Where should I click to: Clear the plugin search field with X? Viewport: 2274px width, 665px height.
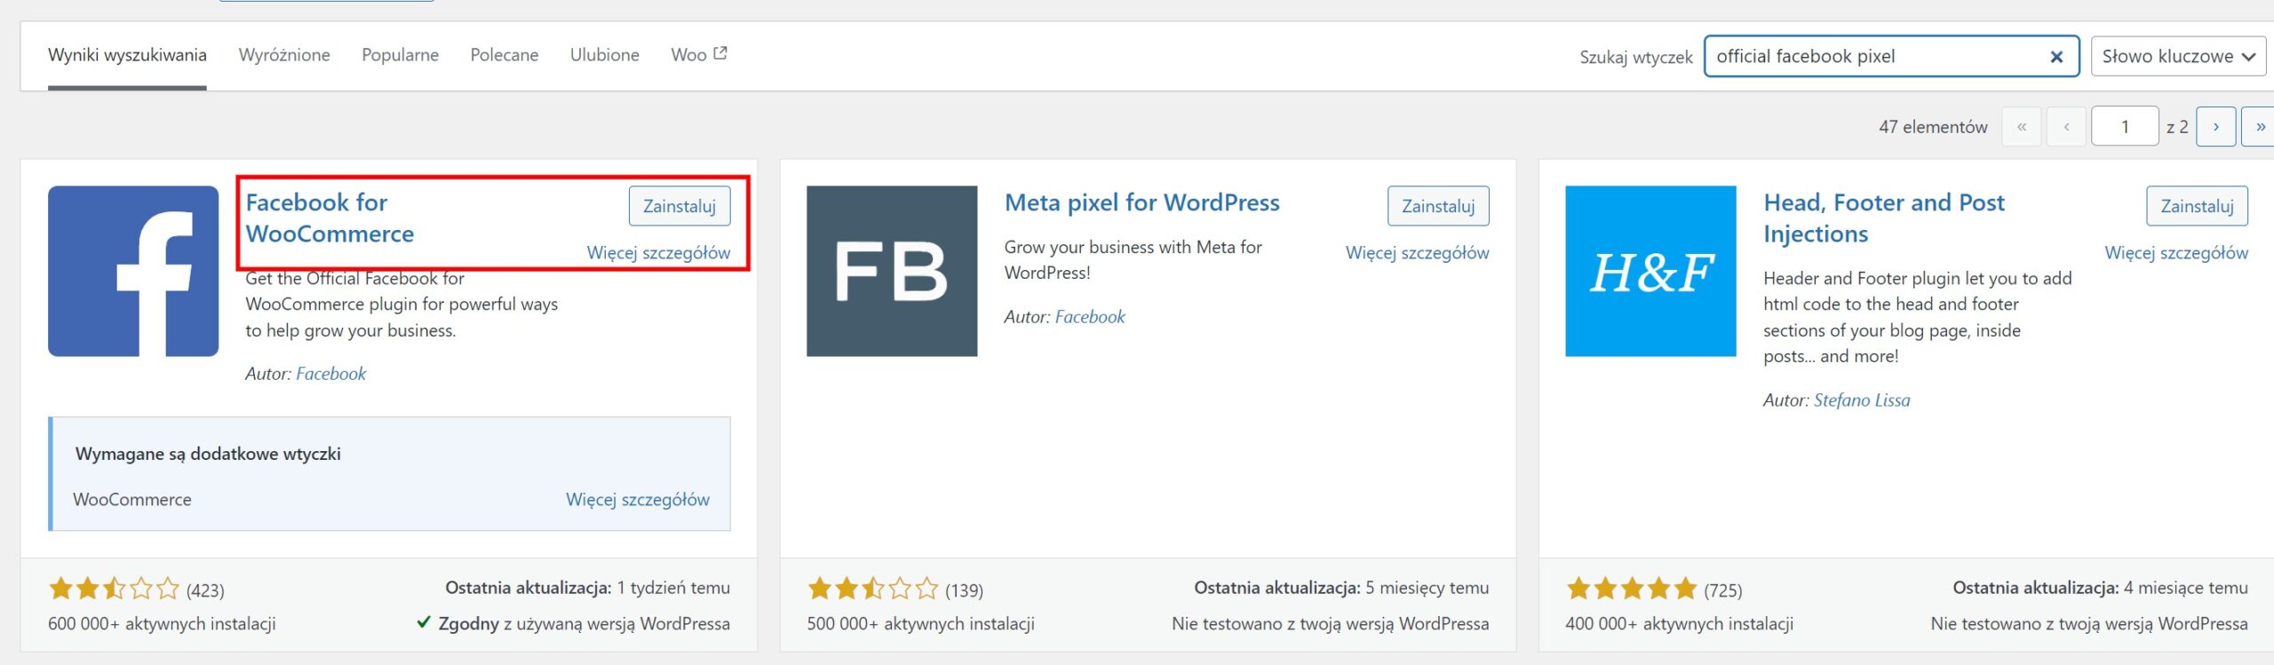tap(2055, 57)
